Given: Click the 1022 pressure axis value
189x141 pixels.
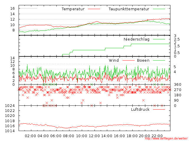Looking at the screenshot, I should pos(10,110).
